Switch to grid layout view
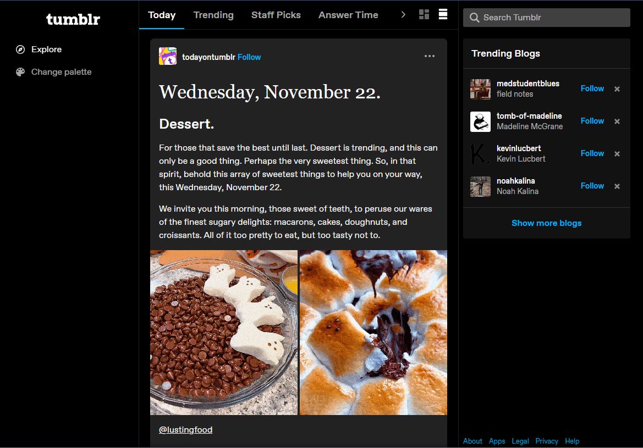The image size is (643, 448). tap(424, 15)
